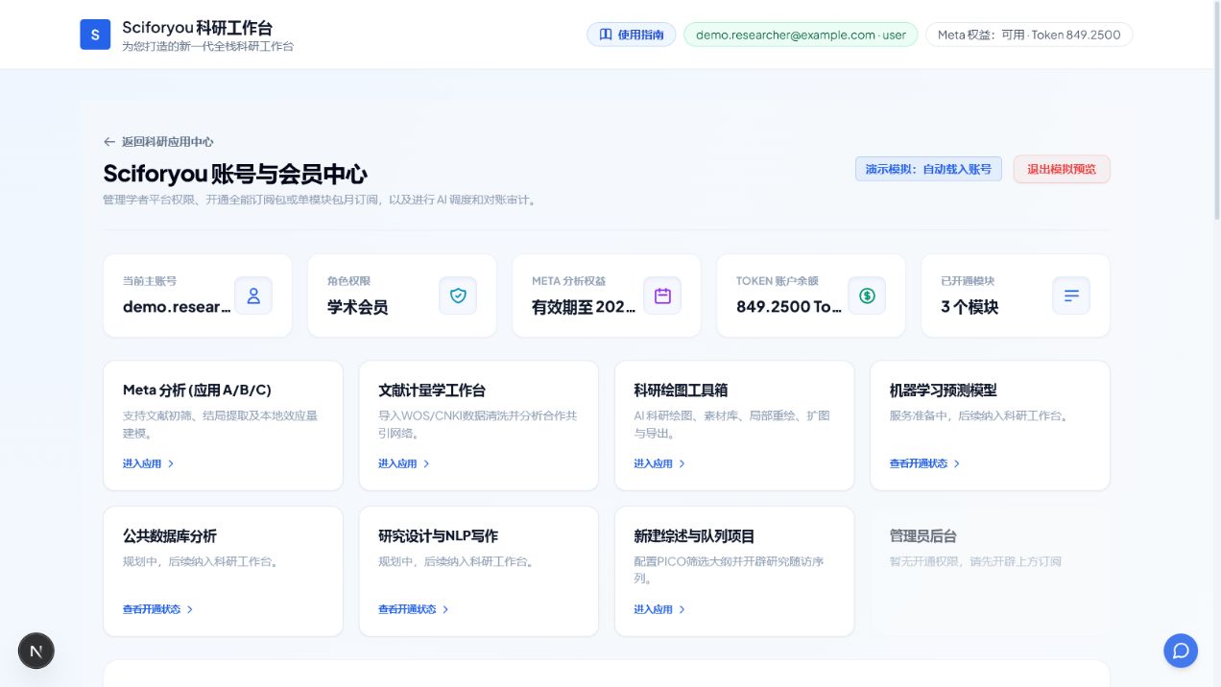Viewport: 1221px width, 687px height.
Task: Click the 公共数据库分析 card title
Action: [170, 536]
